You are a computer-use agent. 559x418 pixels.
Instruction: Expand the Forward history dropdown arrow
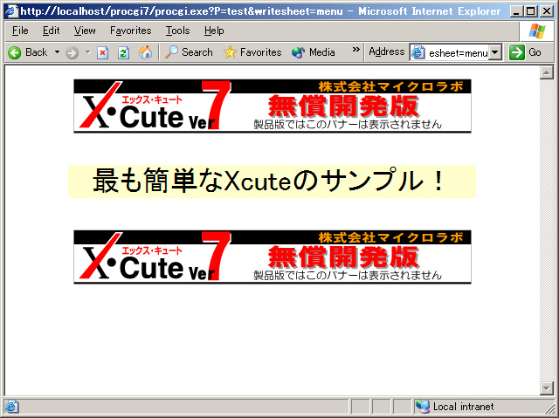pyautogui.click(x=87, y=52)
